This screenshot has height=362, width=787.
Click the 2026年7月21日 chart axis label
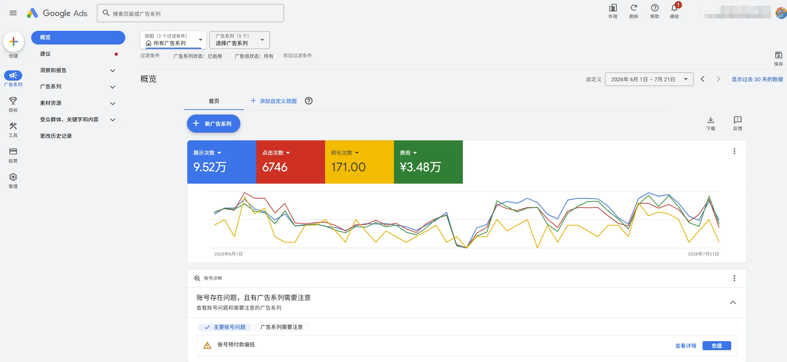[703, 254]
